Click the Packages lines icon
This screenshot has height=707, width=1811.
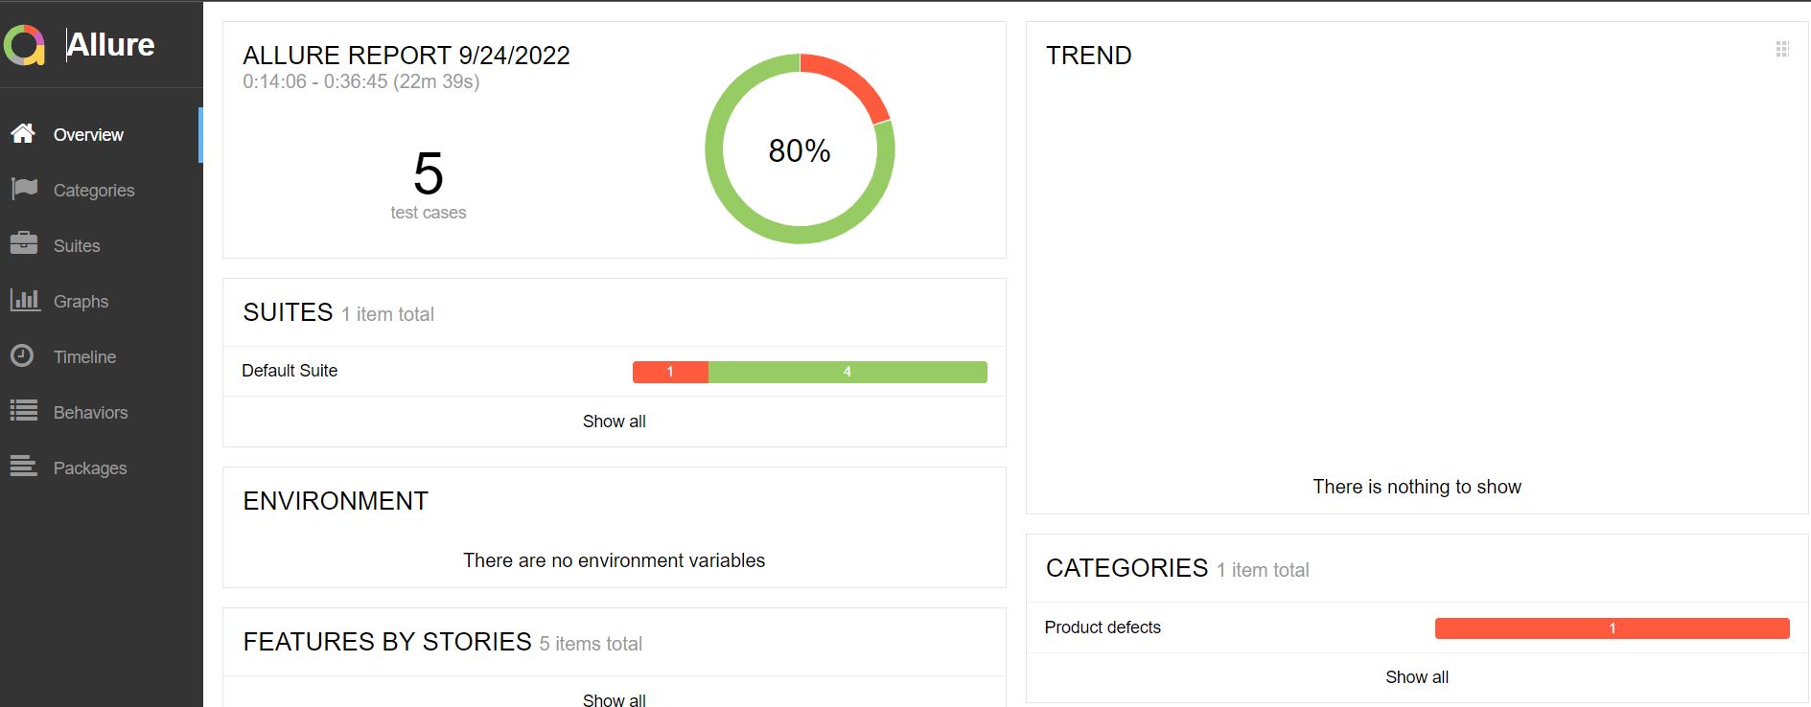tap(23, 467)
